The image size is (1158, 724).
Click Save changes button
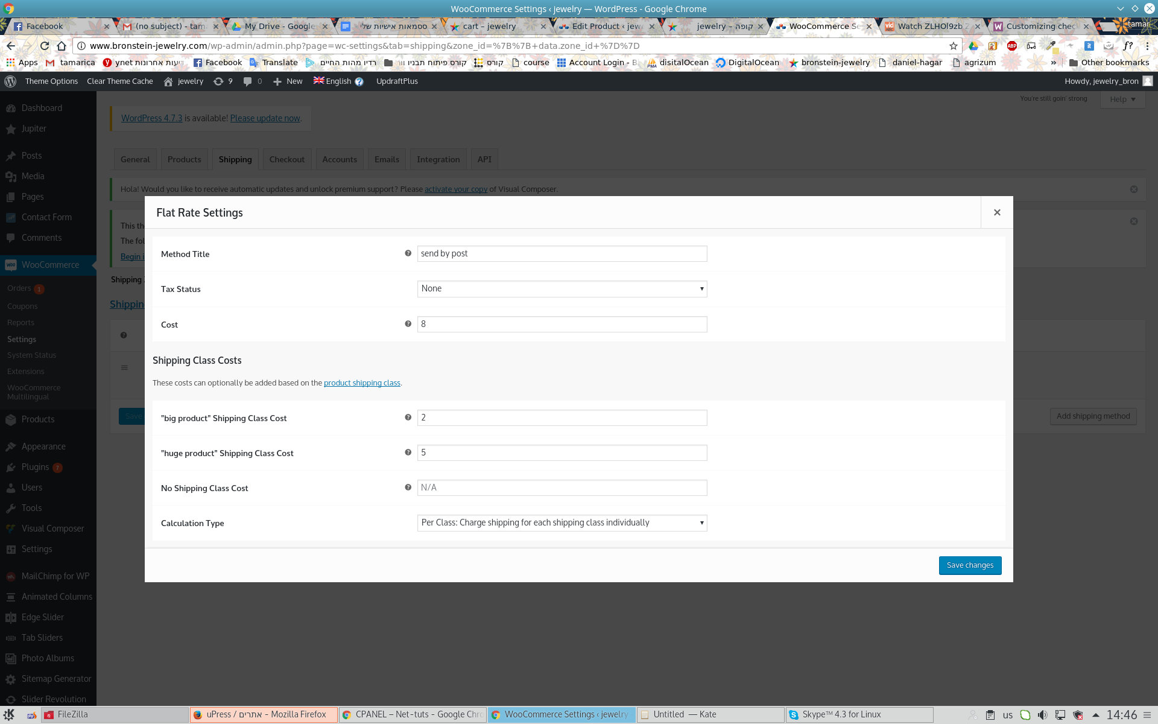tap(970, 565)
